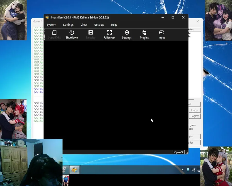Click the Start ROM toolbar icon

pos(54,35)
